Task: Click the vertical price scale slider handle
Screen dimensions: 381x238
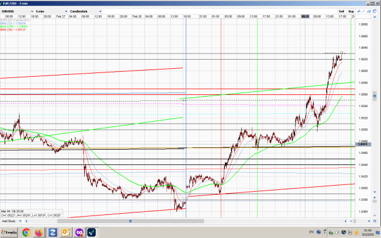Action: (x=374, y=96)
